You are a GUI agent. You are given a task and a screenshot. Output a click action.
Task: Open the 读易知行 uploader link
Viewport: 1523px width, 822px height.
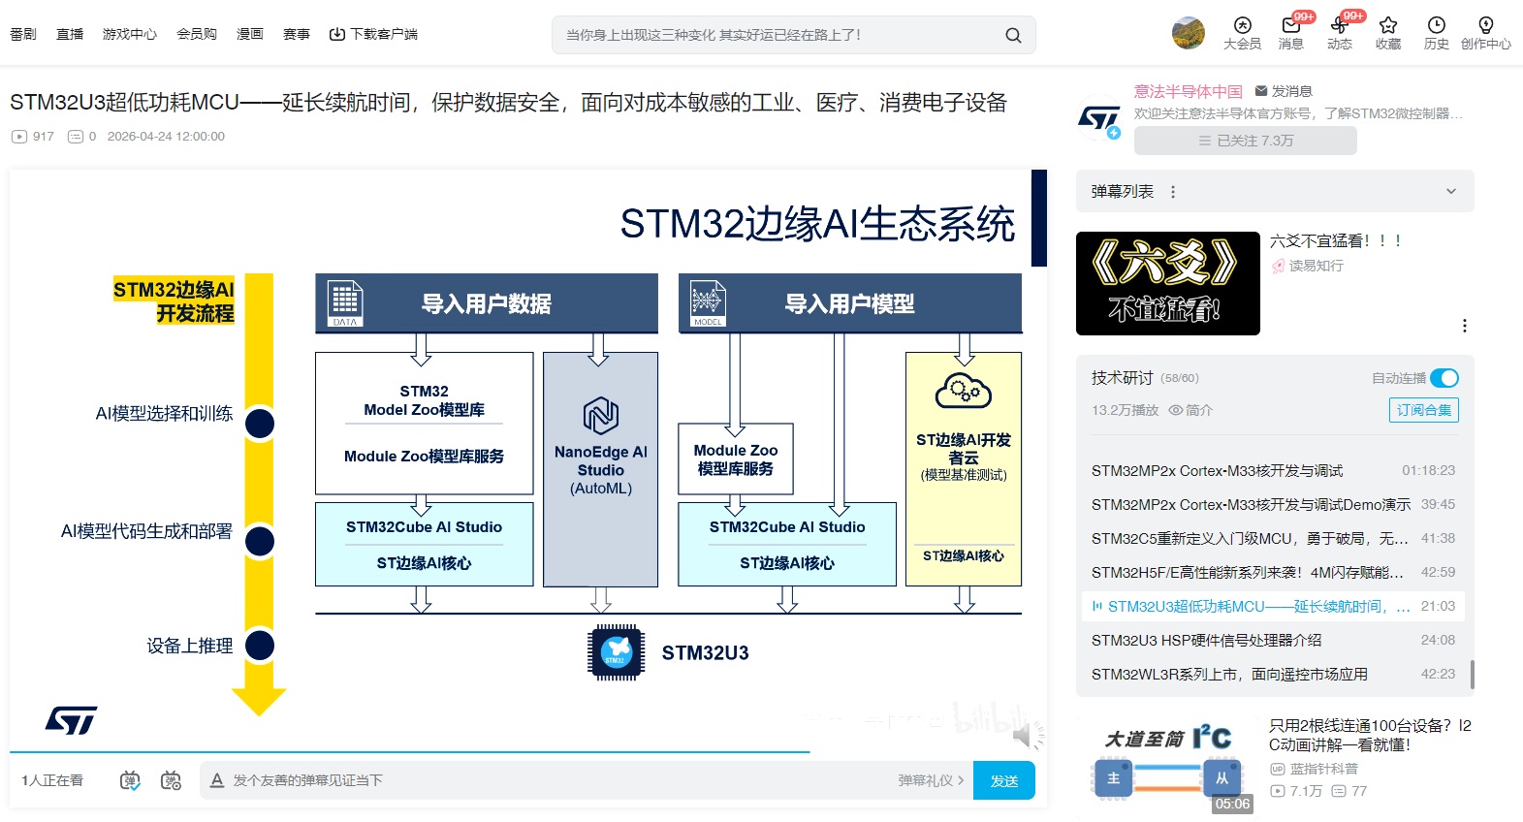(x=1316, y=266)
